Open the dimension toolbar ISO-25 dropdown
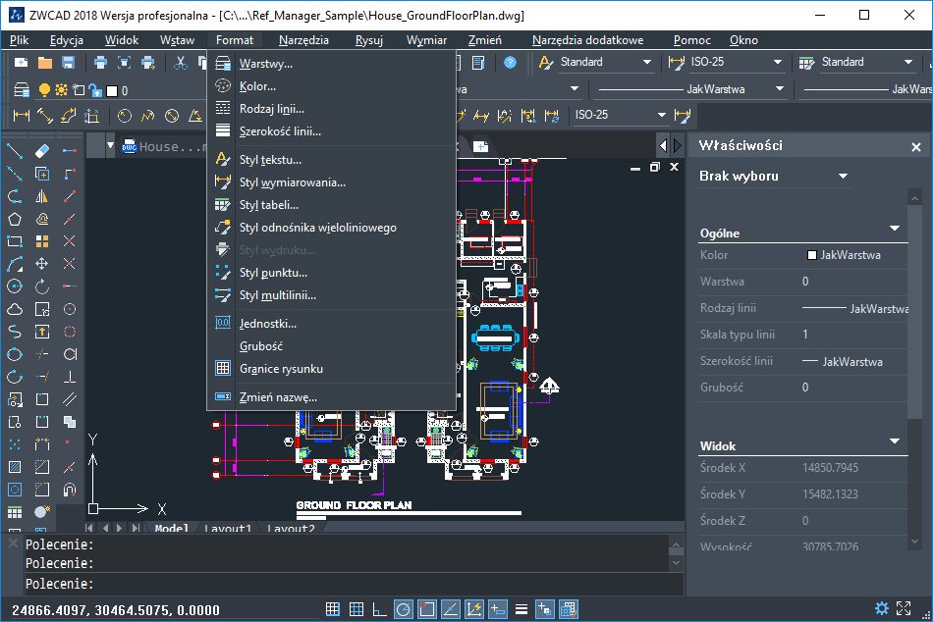This screenshot has height=622, width=933. (661, 115)
